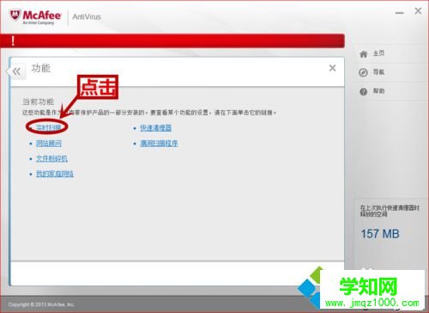The width and height of the screenshot is (429, 313).
Task: Click the red alert bar exclamation mark
Action: click(x=13, y=41)
